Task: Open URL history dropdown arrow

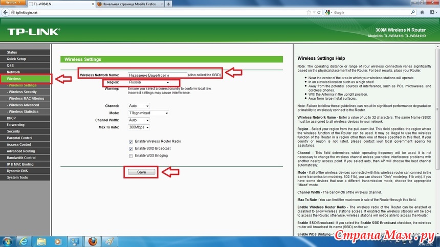Action: [x=314, y=12]
